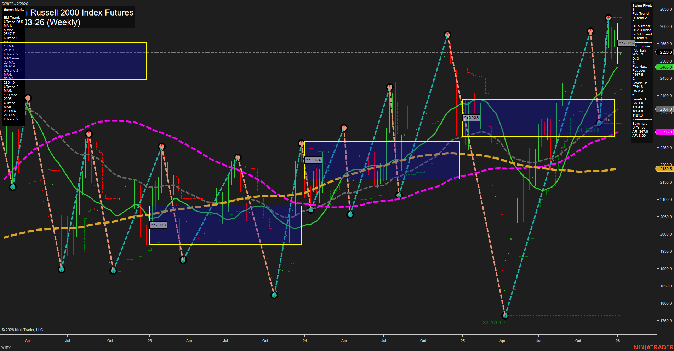Click the red pivot-high circle at the 2025 October peak
Screen dimensions: 674x351
click(x=590, y=31)
